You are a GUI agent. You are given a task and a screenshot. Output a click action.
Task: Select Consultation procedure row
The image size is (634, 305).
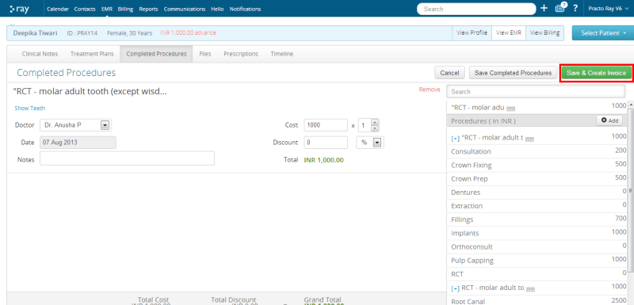[x=537, y=151]
